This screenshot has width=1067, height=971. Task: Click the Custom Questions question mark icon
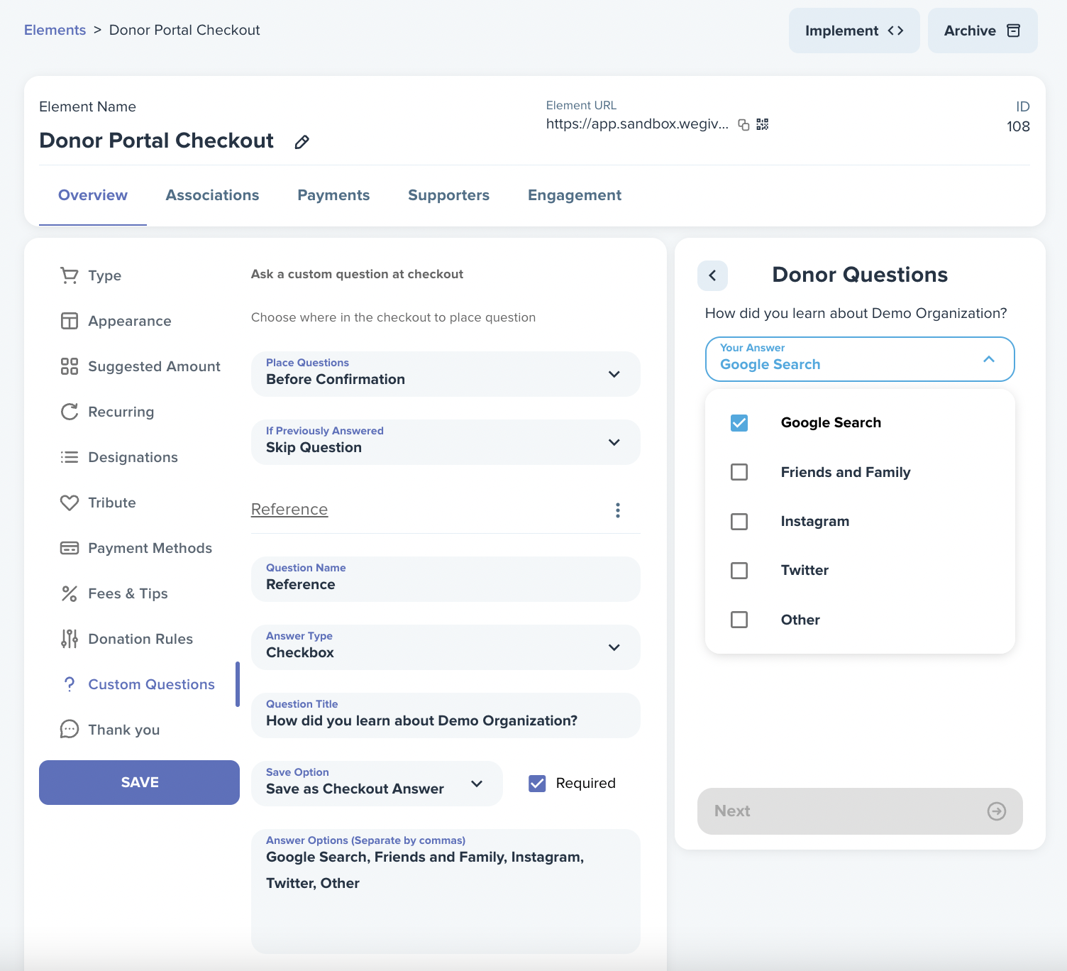pos(69,684)
